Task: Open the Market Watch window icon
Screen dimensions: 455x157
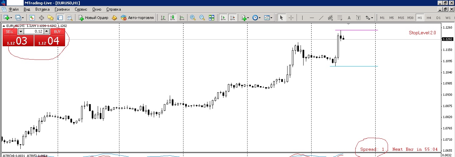Action: [x=32, y=18]
